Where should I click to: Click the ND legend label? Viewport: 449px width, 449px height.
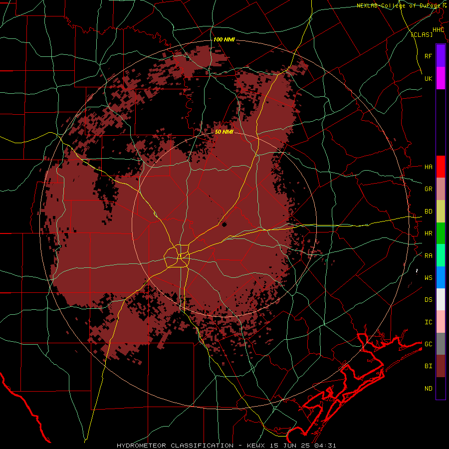click(428, 388)
